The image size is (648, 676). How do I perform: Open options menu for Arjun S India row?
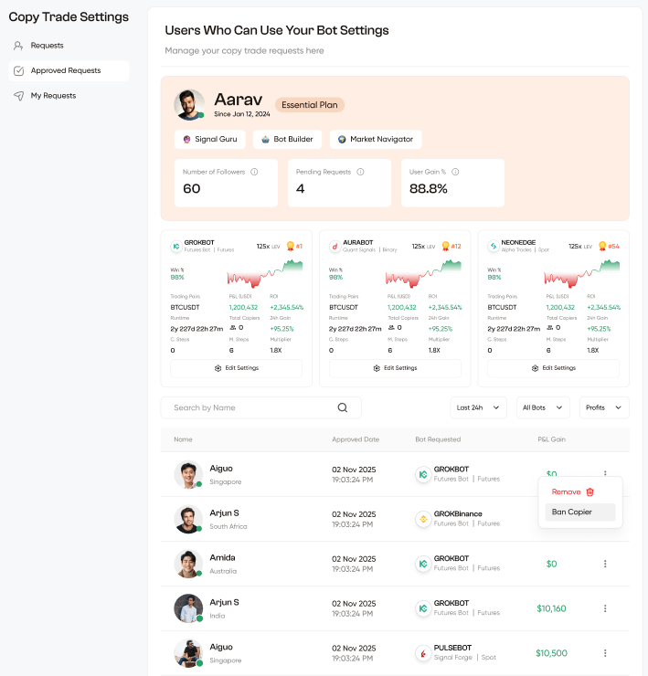(x=605, y=608)
